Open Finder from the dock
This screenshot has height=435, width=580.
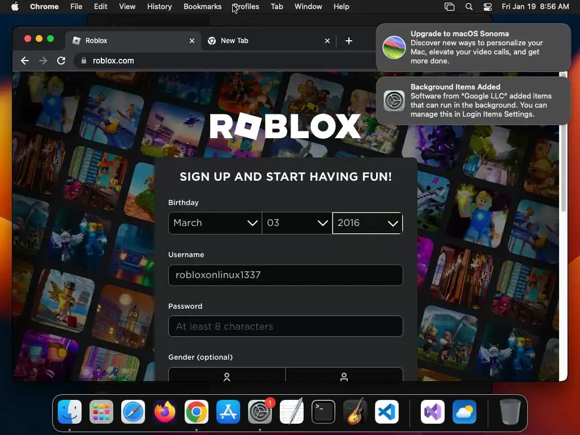click(x=70, y=412)
